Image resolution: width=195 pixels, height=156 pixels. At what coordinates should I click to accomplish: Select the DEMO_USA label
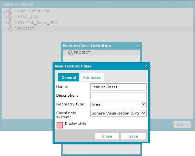pos(28,17)
